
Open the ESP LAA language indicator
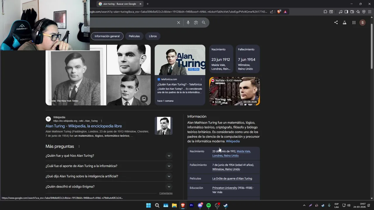pyautogui.click(x=337, y=205)
